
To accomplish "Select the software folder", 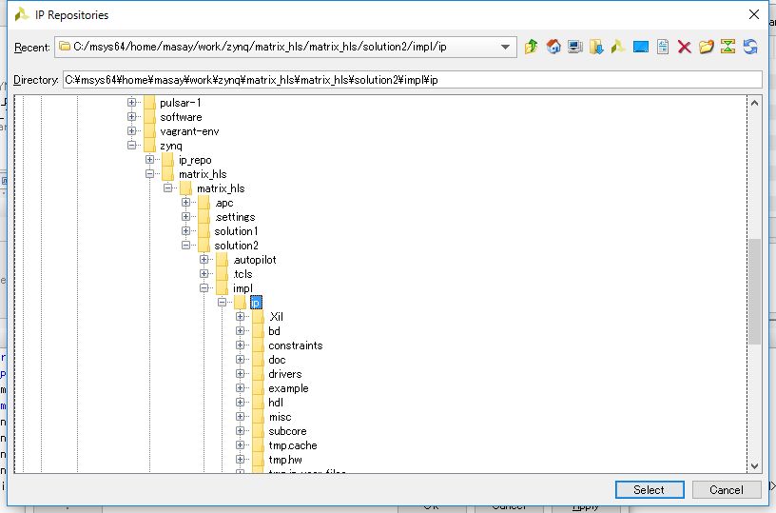I will tap(181, 117).
